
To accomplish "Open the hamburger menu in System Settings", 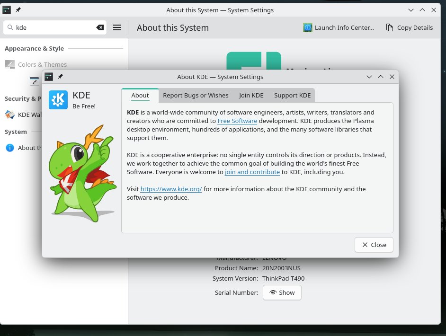I will click(117, 27).
